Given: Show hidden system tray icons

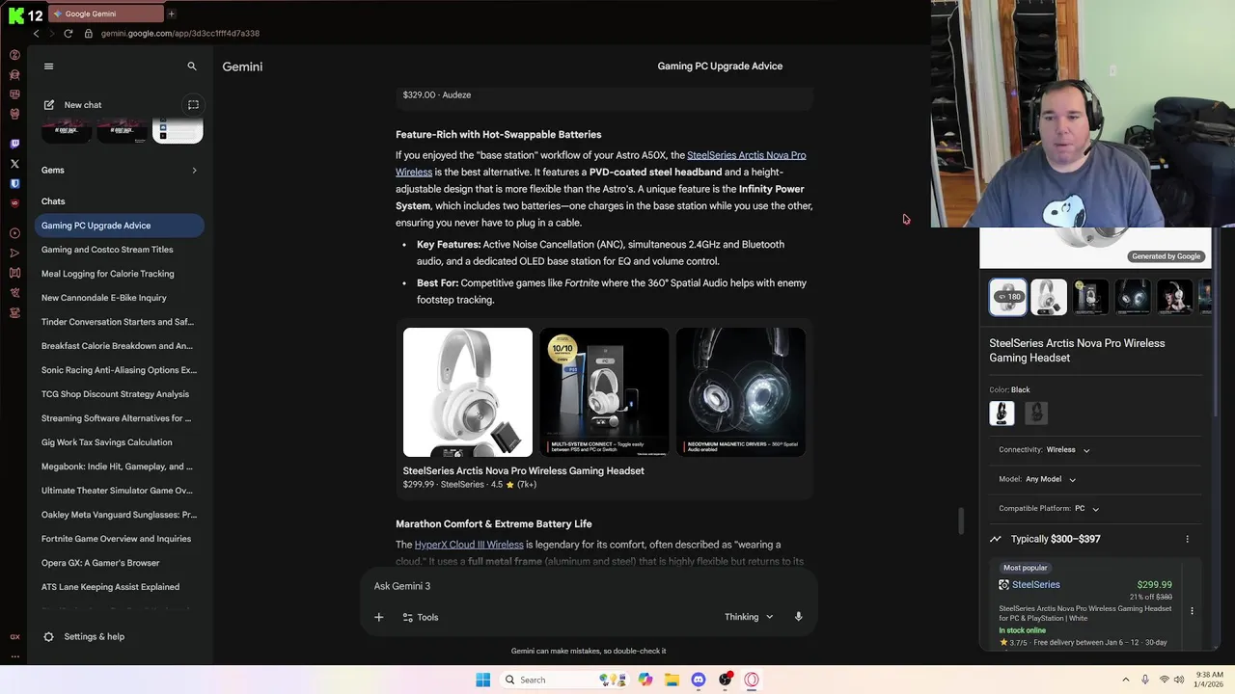Looking at the screenshot, I should [1126, 680].
